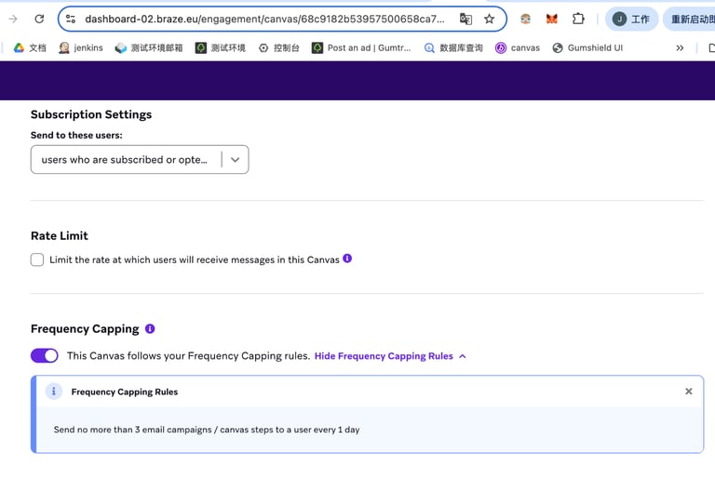The image size is (715, 478).
Task: Open the Chrome profile button
Action: 632,19
